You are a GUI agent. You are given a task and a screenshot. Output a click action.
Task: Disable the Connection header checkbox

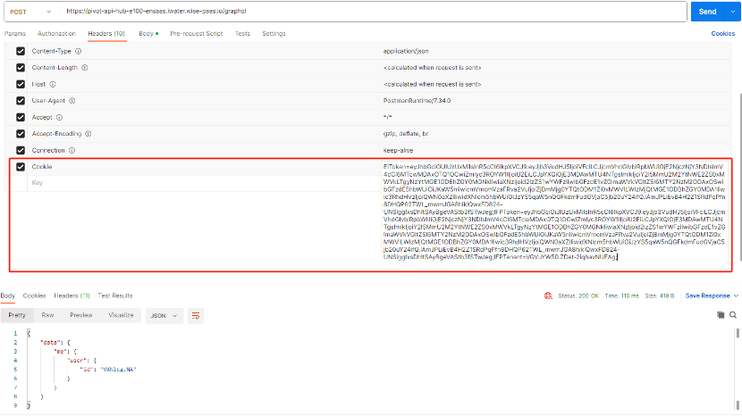coord(21,150)
